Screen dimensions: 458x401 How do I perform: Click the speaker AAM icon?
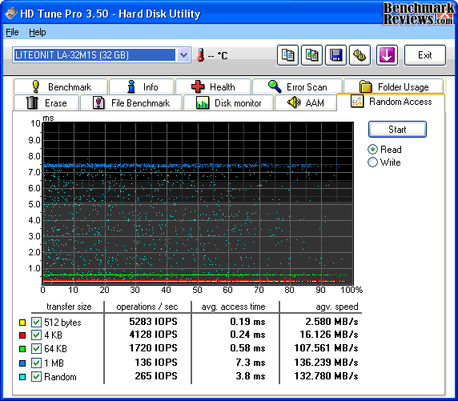294,102
